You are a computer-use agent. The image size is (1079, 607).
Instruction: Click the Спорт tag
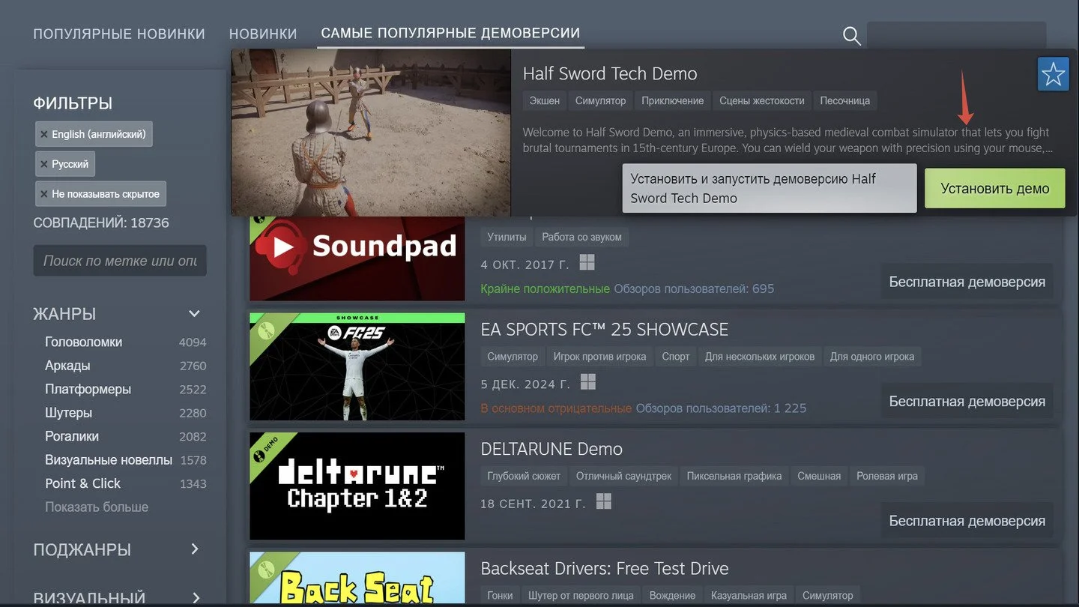(676, 357)
